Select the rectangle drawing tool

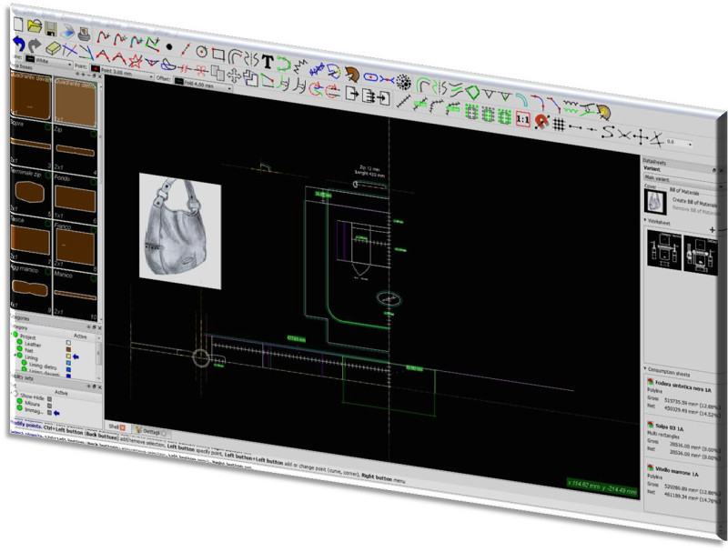218,55
